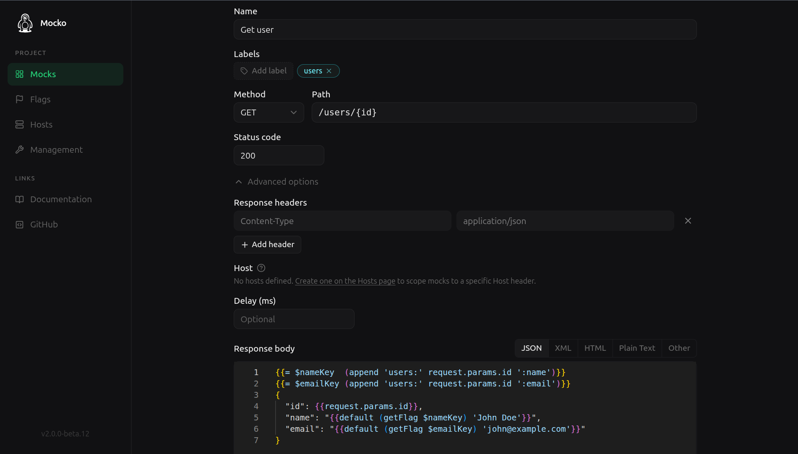Focus the Content-Type header name field

(342, 221)
